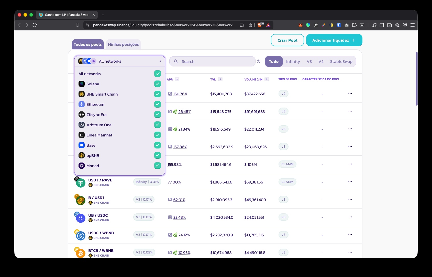Click the page vertical scrollbar

[416, 79]
